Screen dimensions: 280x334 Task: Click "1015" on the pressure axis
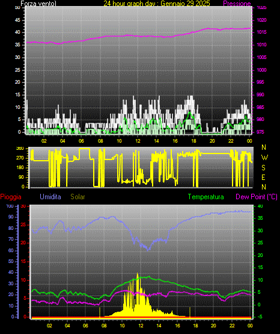tap(261, 32)
